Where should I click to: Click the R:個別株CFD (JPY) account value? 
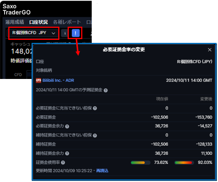pos(195,62)
